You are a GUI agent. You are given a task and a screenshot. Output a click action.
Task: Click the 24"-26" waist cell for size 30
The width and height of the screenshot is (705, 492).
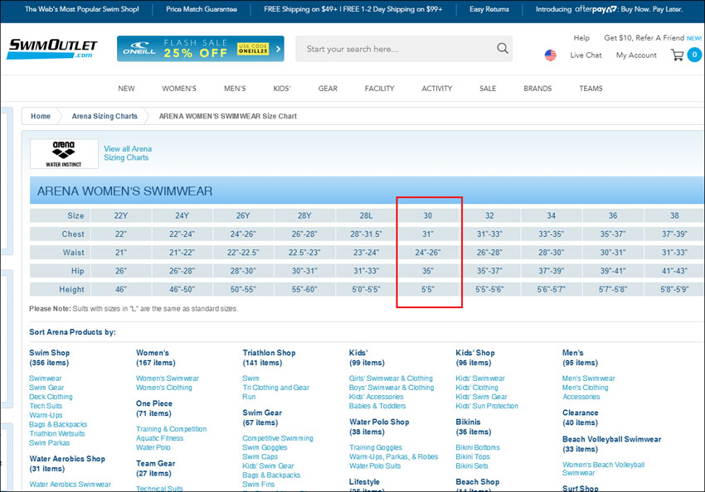pyautogui.click(x=428, y=253)
